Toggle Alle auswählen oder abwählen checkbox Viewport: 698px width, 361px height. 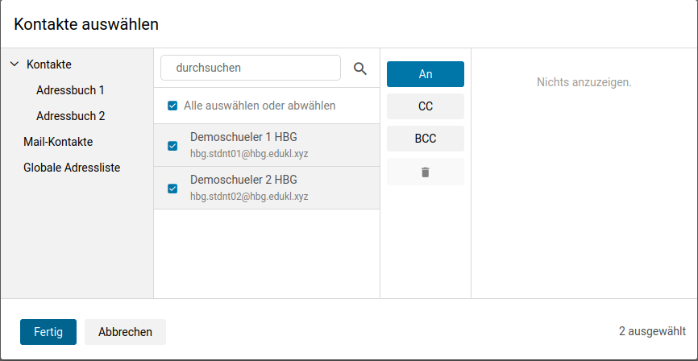coord(172,106)
